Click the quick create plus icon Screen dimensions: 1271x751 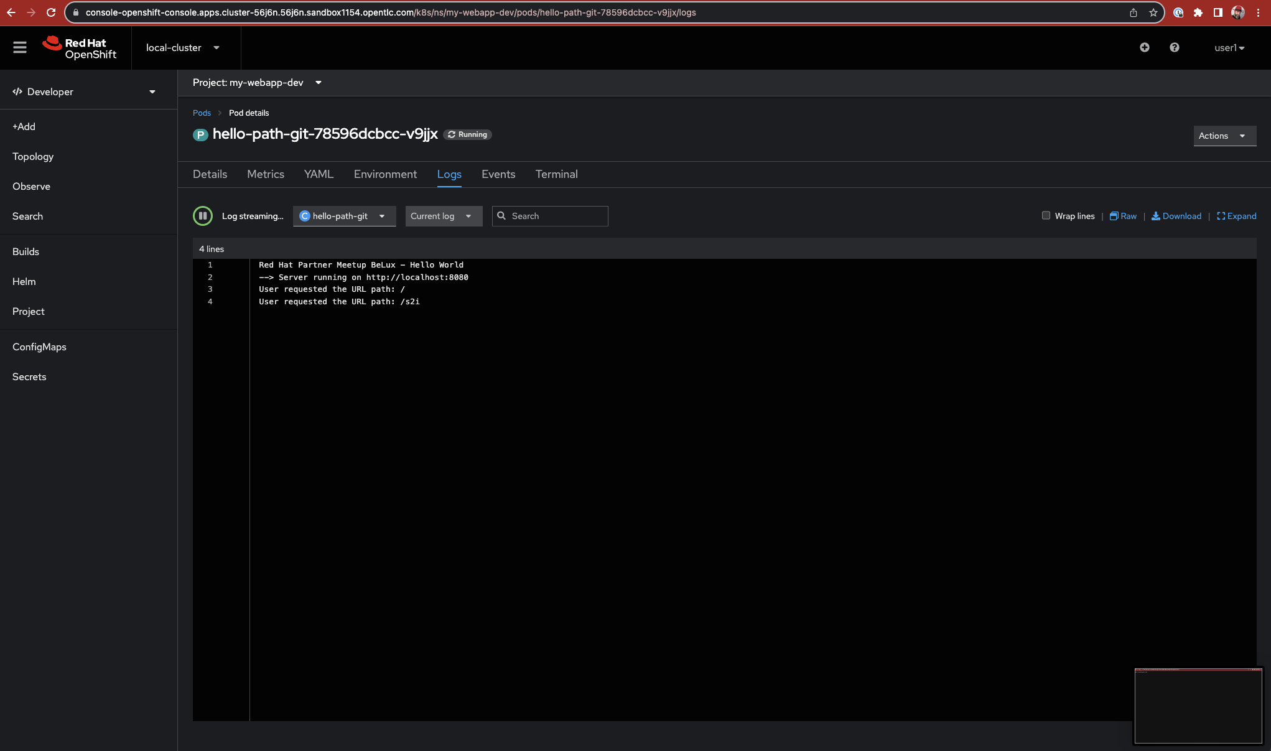pos(1144,47)
